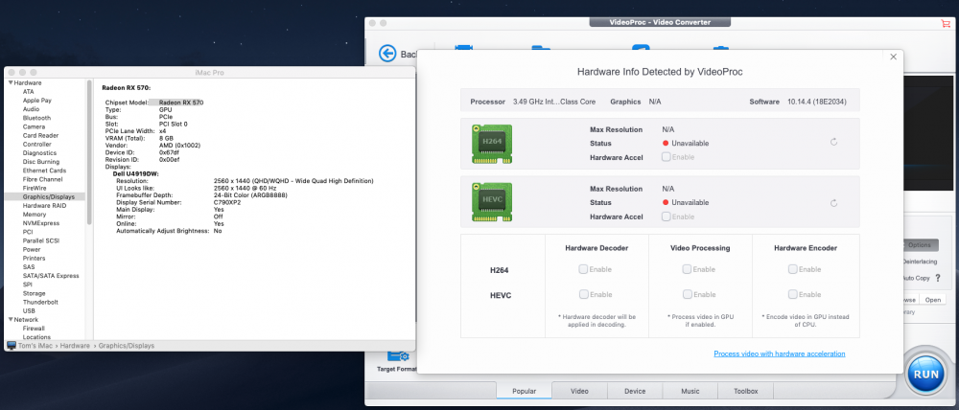Select Diagnostics in the sidebar
959x410 pixels.
coord(39,152)
